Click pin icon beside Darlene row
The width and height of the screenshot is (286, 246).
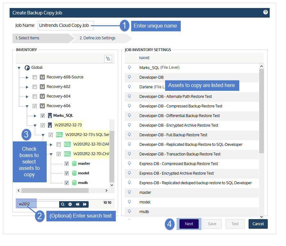[129, 86]
